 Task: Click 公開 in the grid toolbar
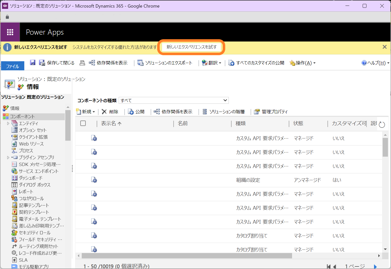[136, 112]
